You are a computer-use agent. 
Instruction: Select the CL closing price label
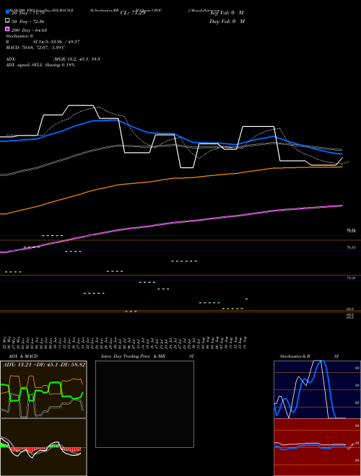[x=133, y=13]
